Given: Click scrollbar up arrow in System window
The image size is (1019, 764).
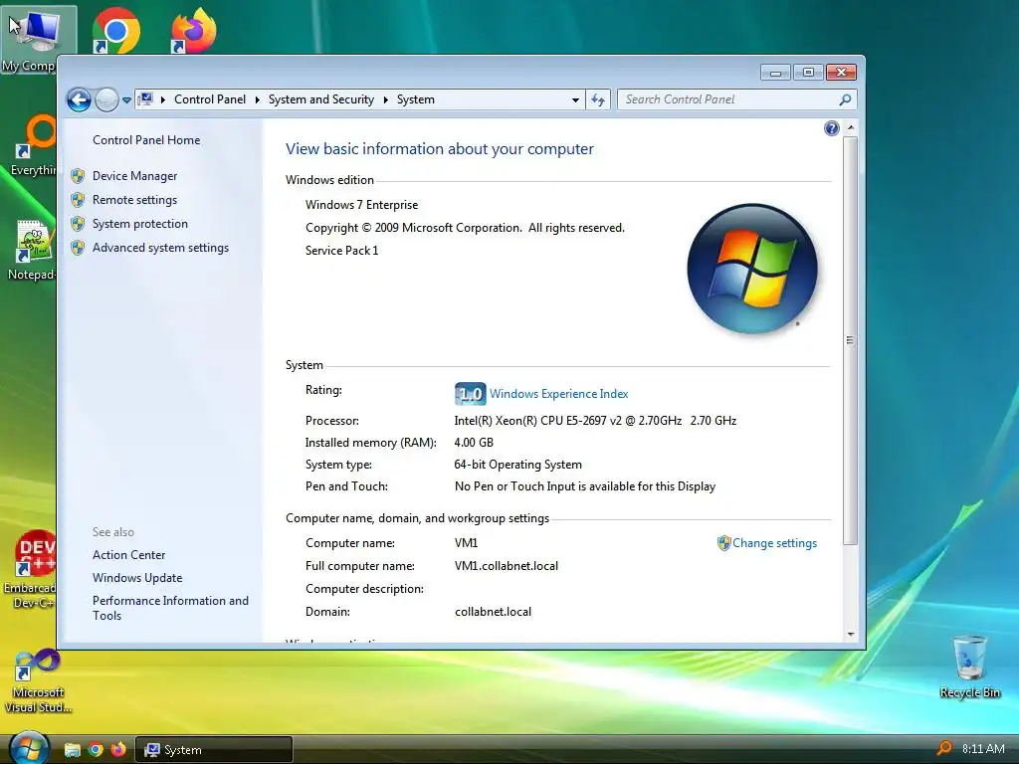Looking at the screenshot, I should (851, 128).
